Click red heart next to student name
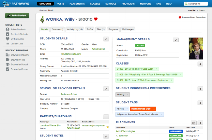This screenshot has height=140, width=212. pyautogui.click(x=96, y=19)
